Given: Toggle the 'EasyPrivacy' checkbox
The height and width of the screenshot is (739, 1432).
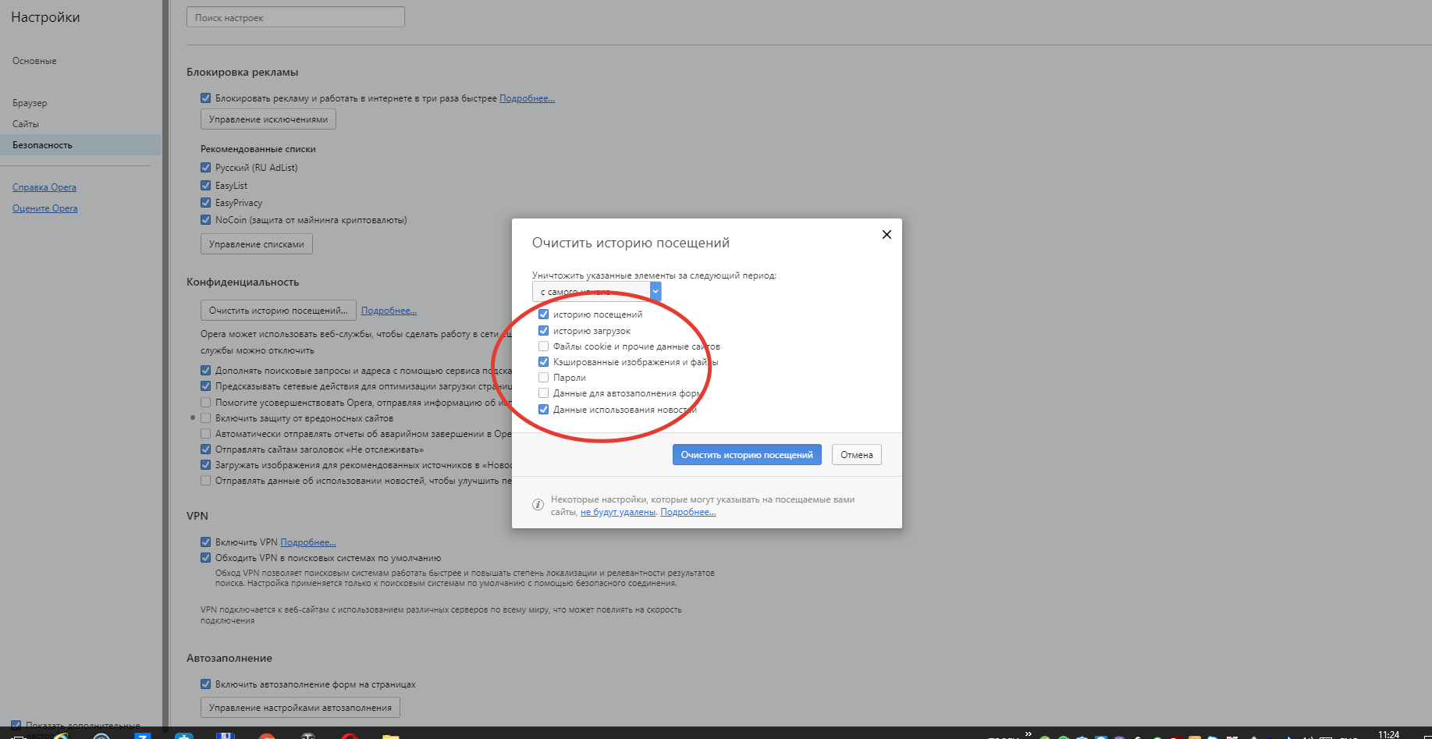Looking at the screenshot, I should click(x=206, y=203).
